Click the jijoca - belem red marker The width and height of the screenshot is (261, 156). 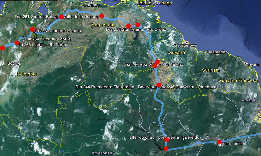coord(219,142)
